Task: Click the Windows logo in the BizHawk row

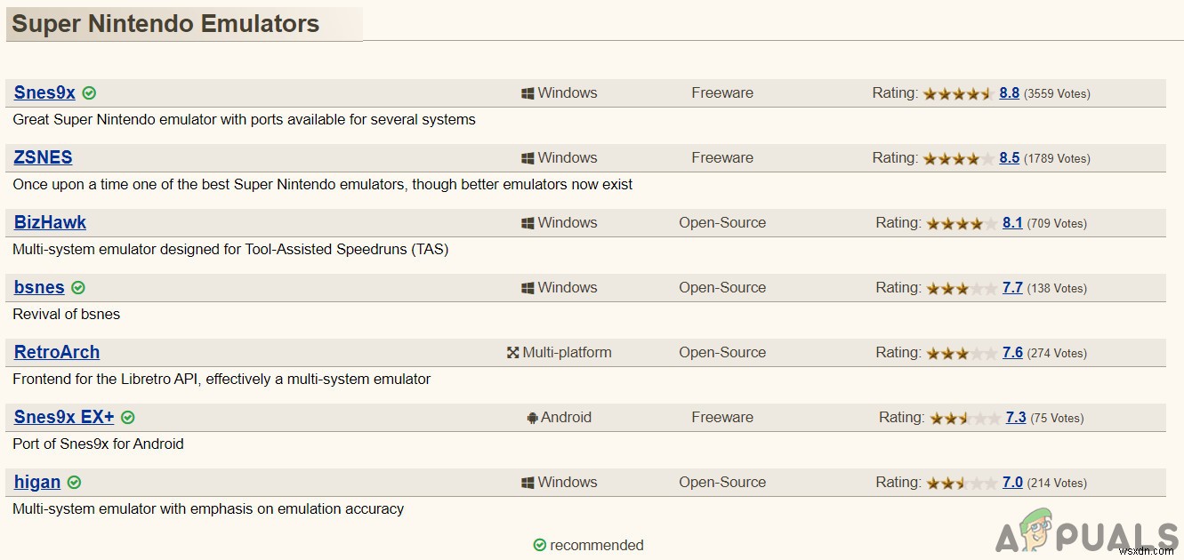Action: click(x=528, y=223)
